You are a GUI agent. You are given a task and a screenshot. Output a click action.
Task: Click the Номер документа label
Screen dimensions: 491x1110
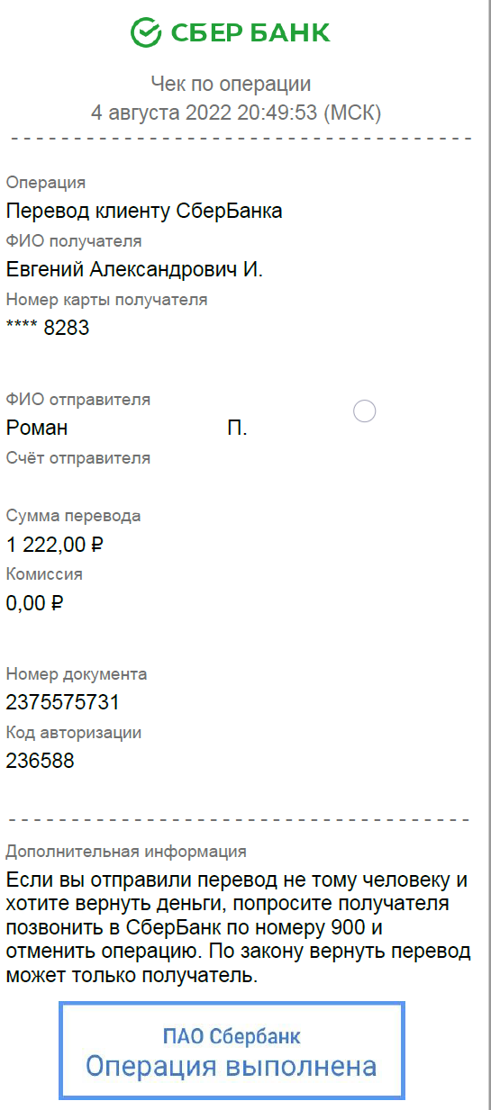pos(77,674)
